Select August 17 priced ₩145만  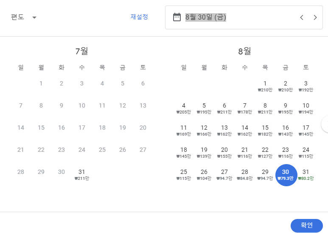[306, 131]
